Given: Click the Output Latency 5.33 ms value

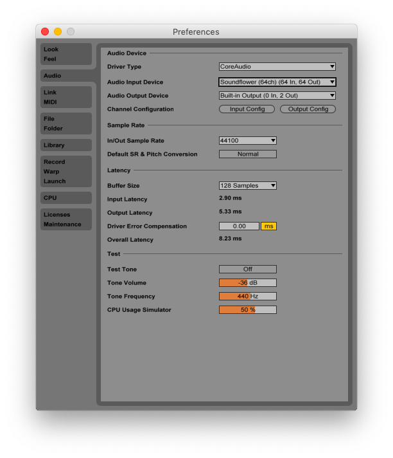Looking at the screenshot, I should pos(231,212).
